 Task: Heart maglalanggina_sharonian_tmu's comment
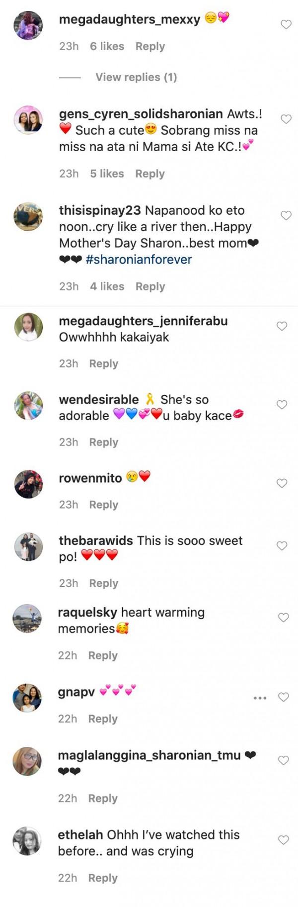pos(283,760)
